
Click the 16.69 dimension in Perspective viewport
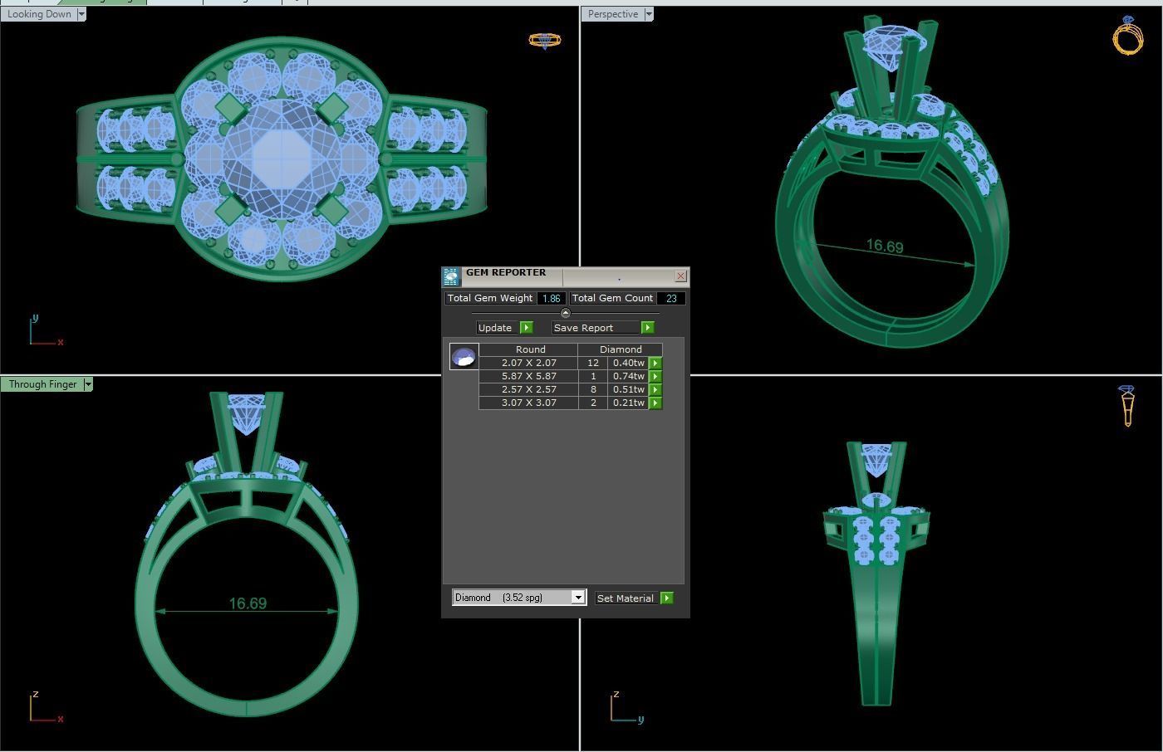coord(885,246)
